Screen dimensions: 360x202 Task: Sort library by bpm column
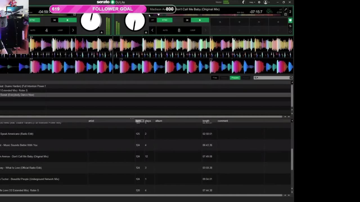pyautogui.click(x=139, y=121)
